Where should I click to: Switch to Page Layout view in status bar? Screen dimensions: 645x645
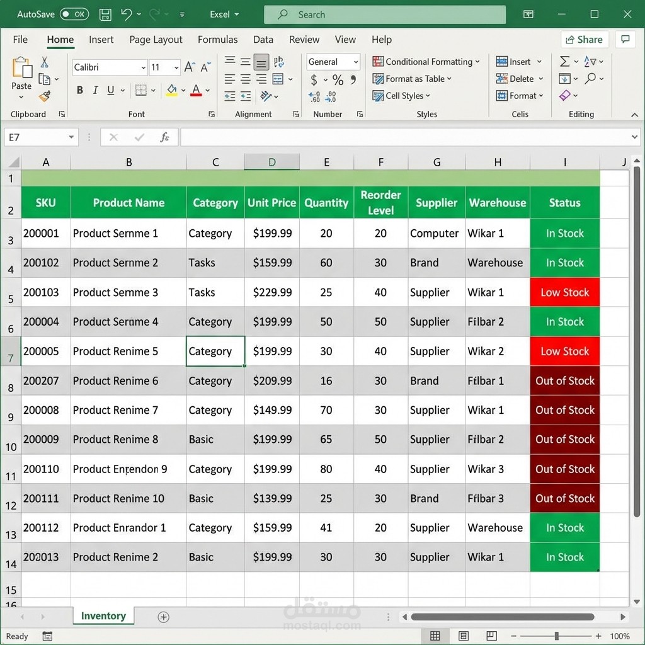click(463, 636)
